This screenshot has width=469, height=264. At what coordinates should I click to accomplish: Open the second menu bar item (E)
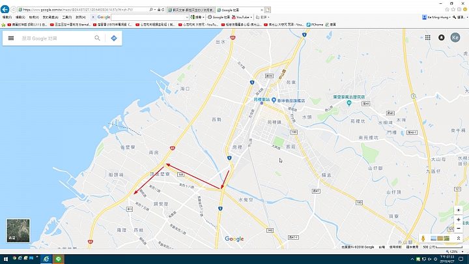pos(20,18)
